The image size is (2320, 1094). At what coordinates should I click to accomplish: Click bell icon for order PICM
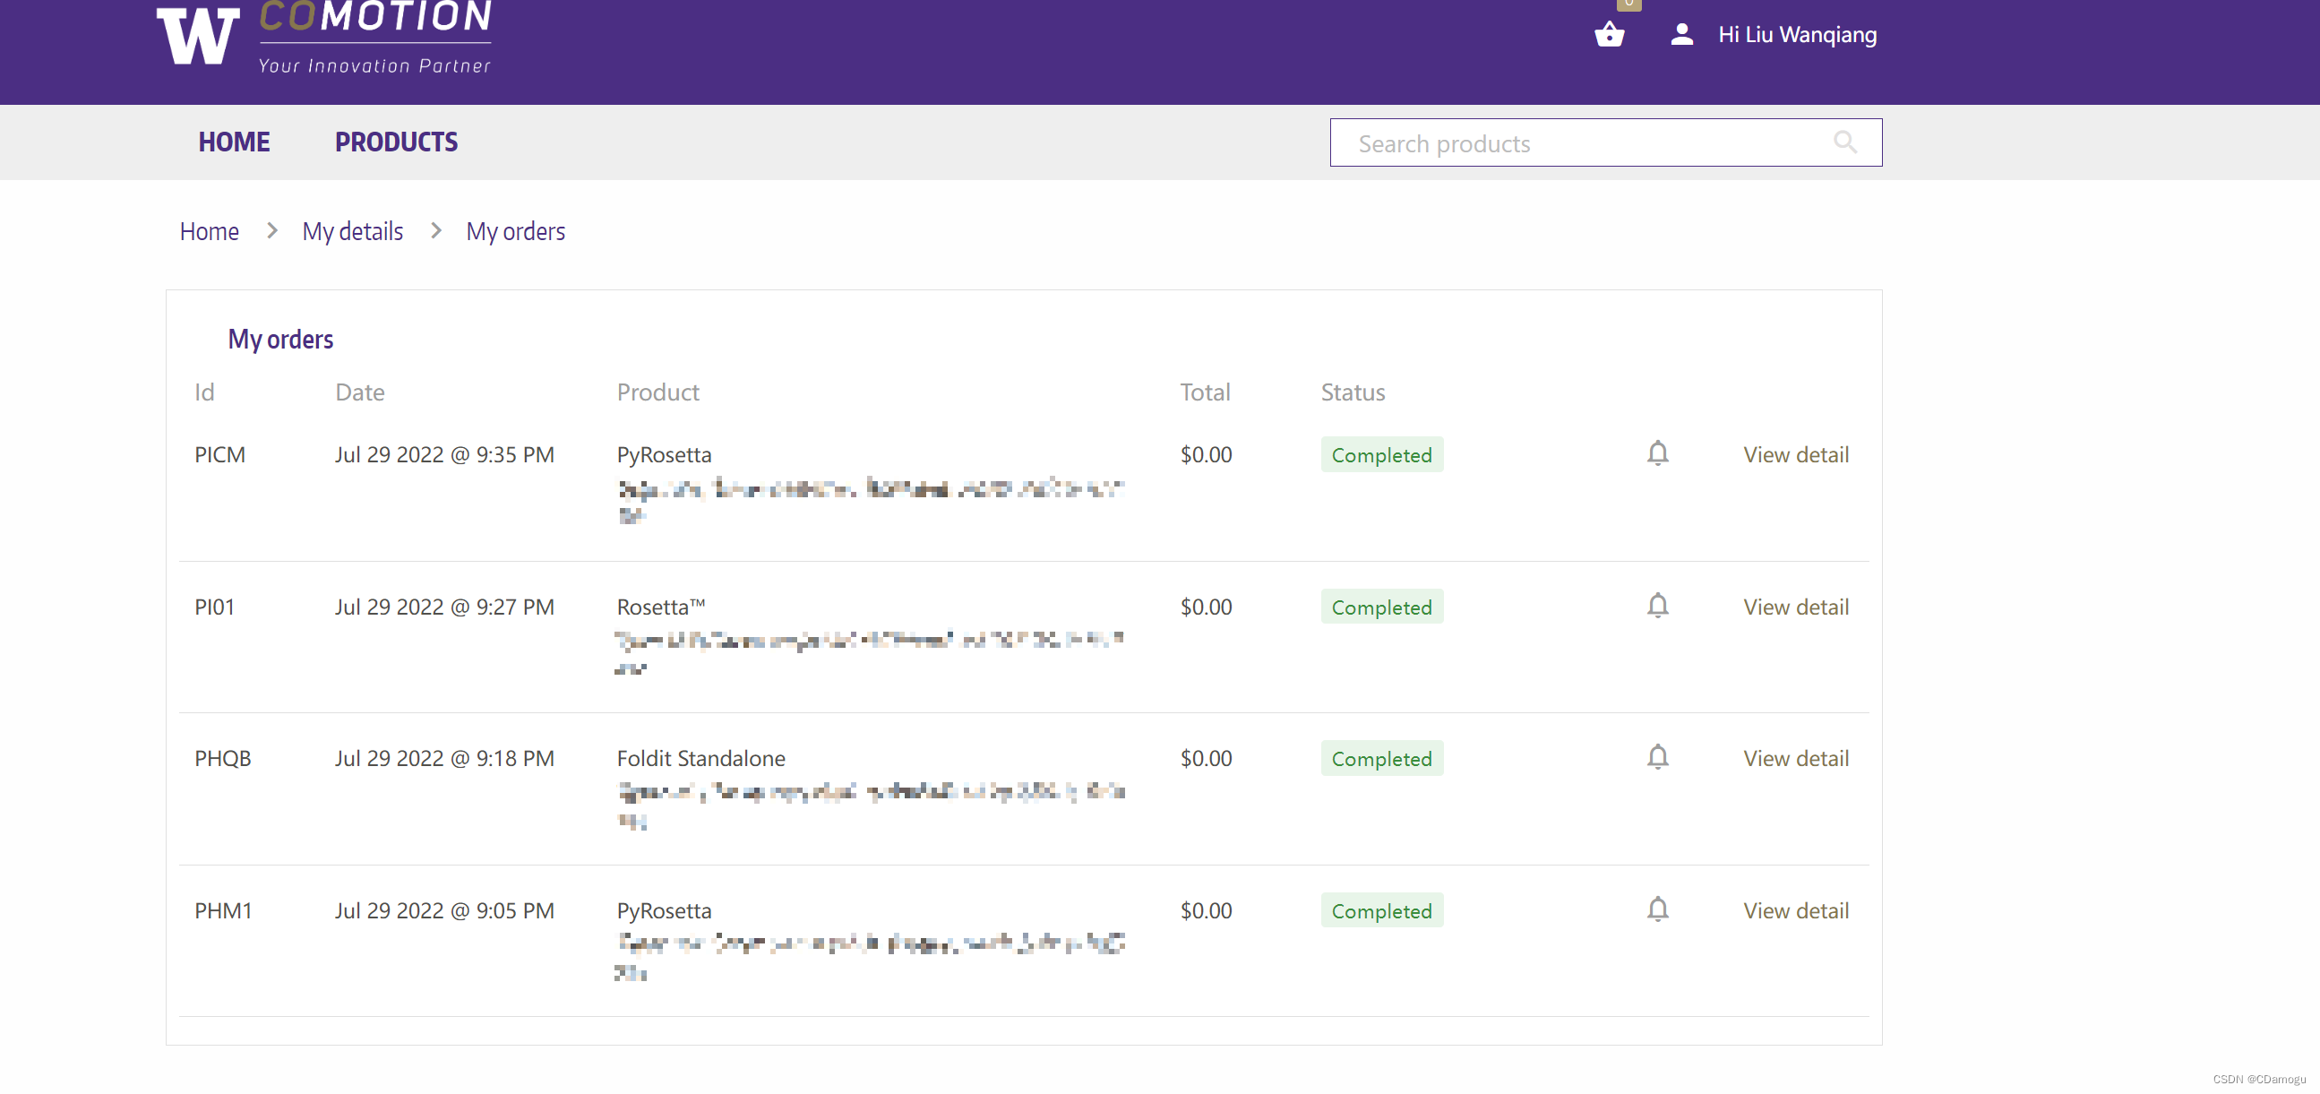pos(1657,453)
